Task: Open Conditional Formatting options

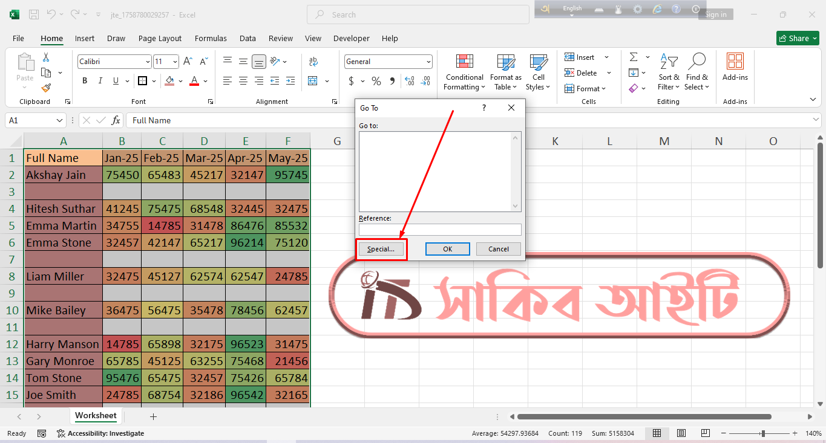Action: click(464, 71)
